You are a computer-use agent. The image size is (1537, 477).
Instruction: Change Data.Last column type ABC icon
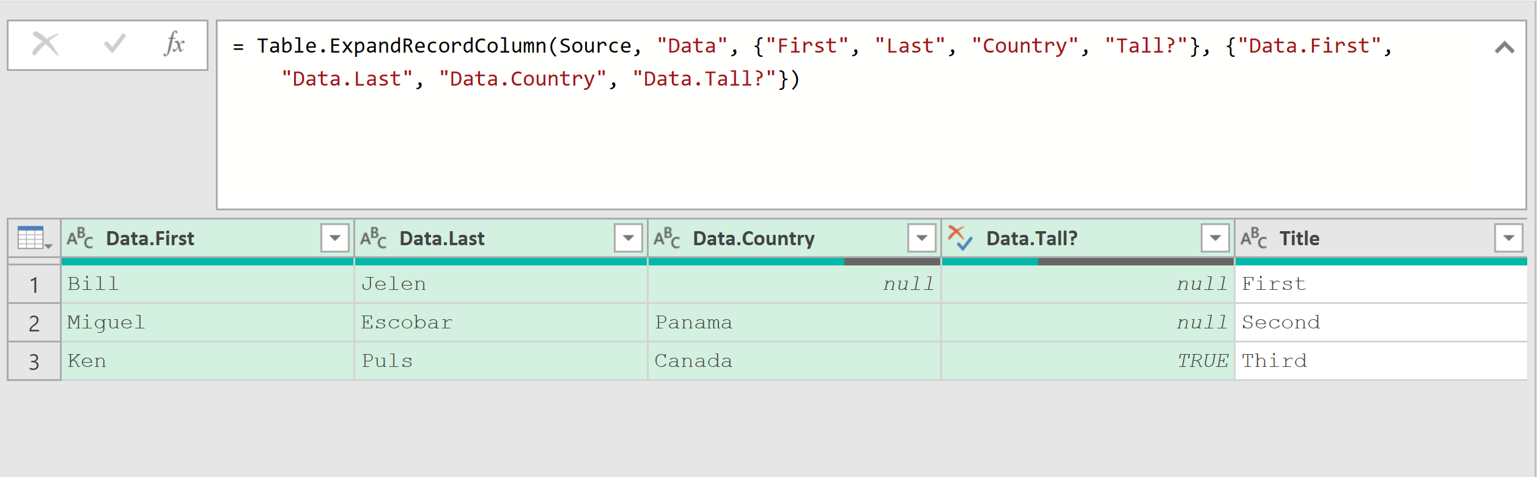coord(374,238)
